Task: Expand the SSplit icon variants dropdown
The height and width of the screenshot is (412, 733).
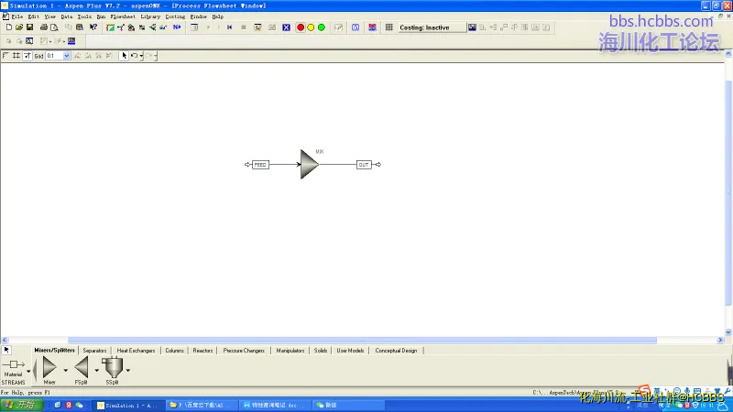Action: [x=127, y=371]
